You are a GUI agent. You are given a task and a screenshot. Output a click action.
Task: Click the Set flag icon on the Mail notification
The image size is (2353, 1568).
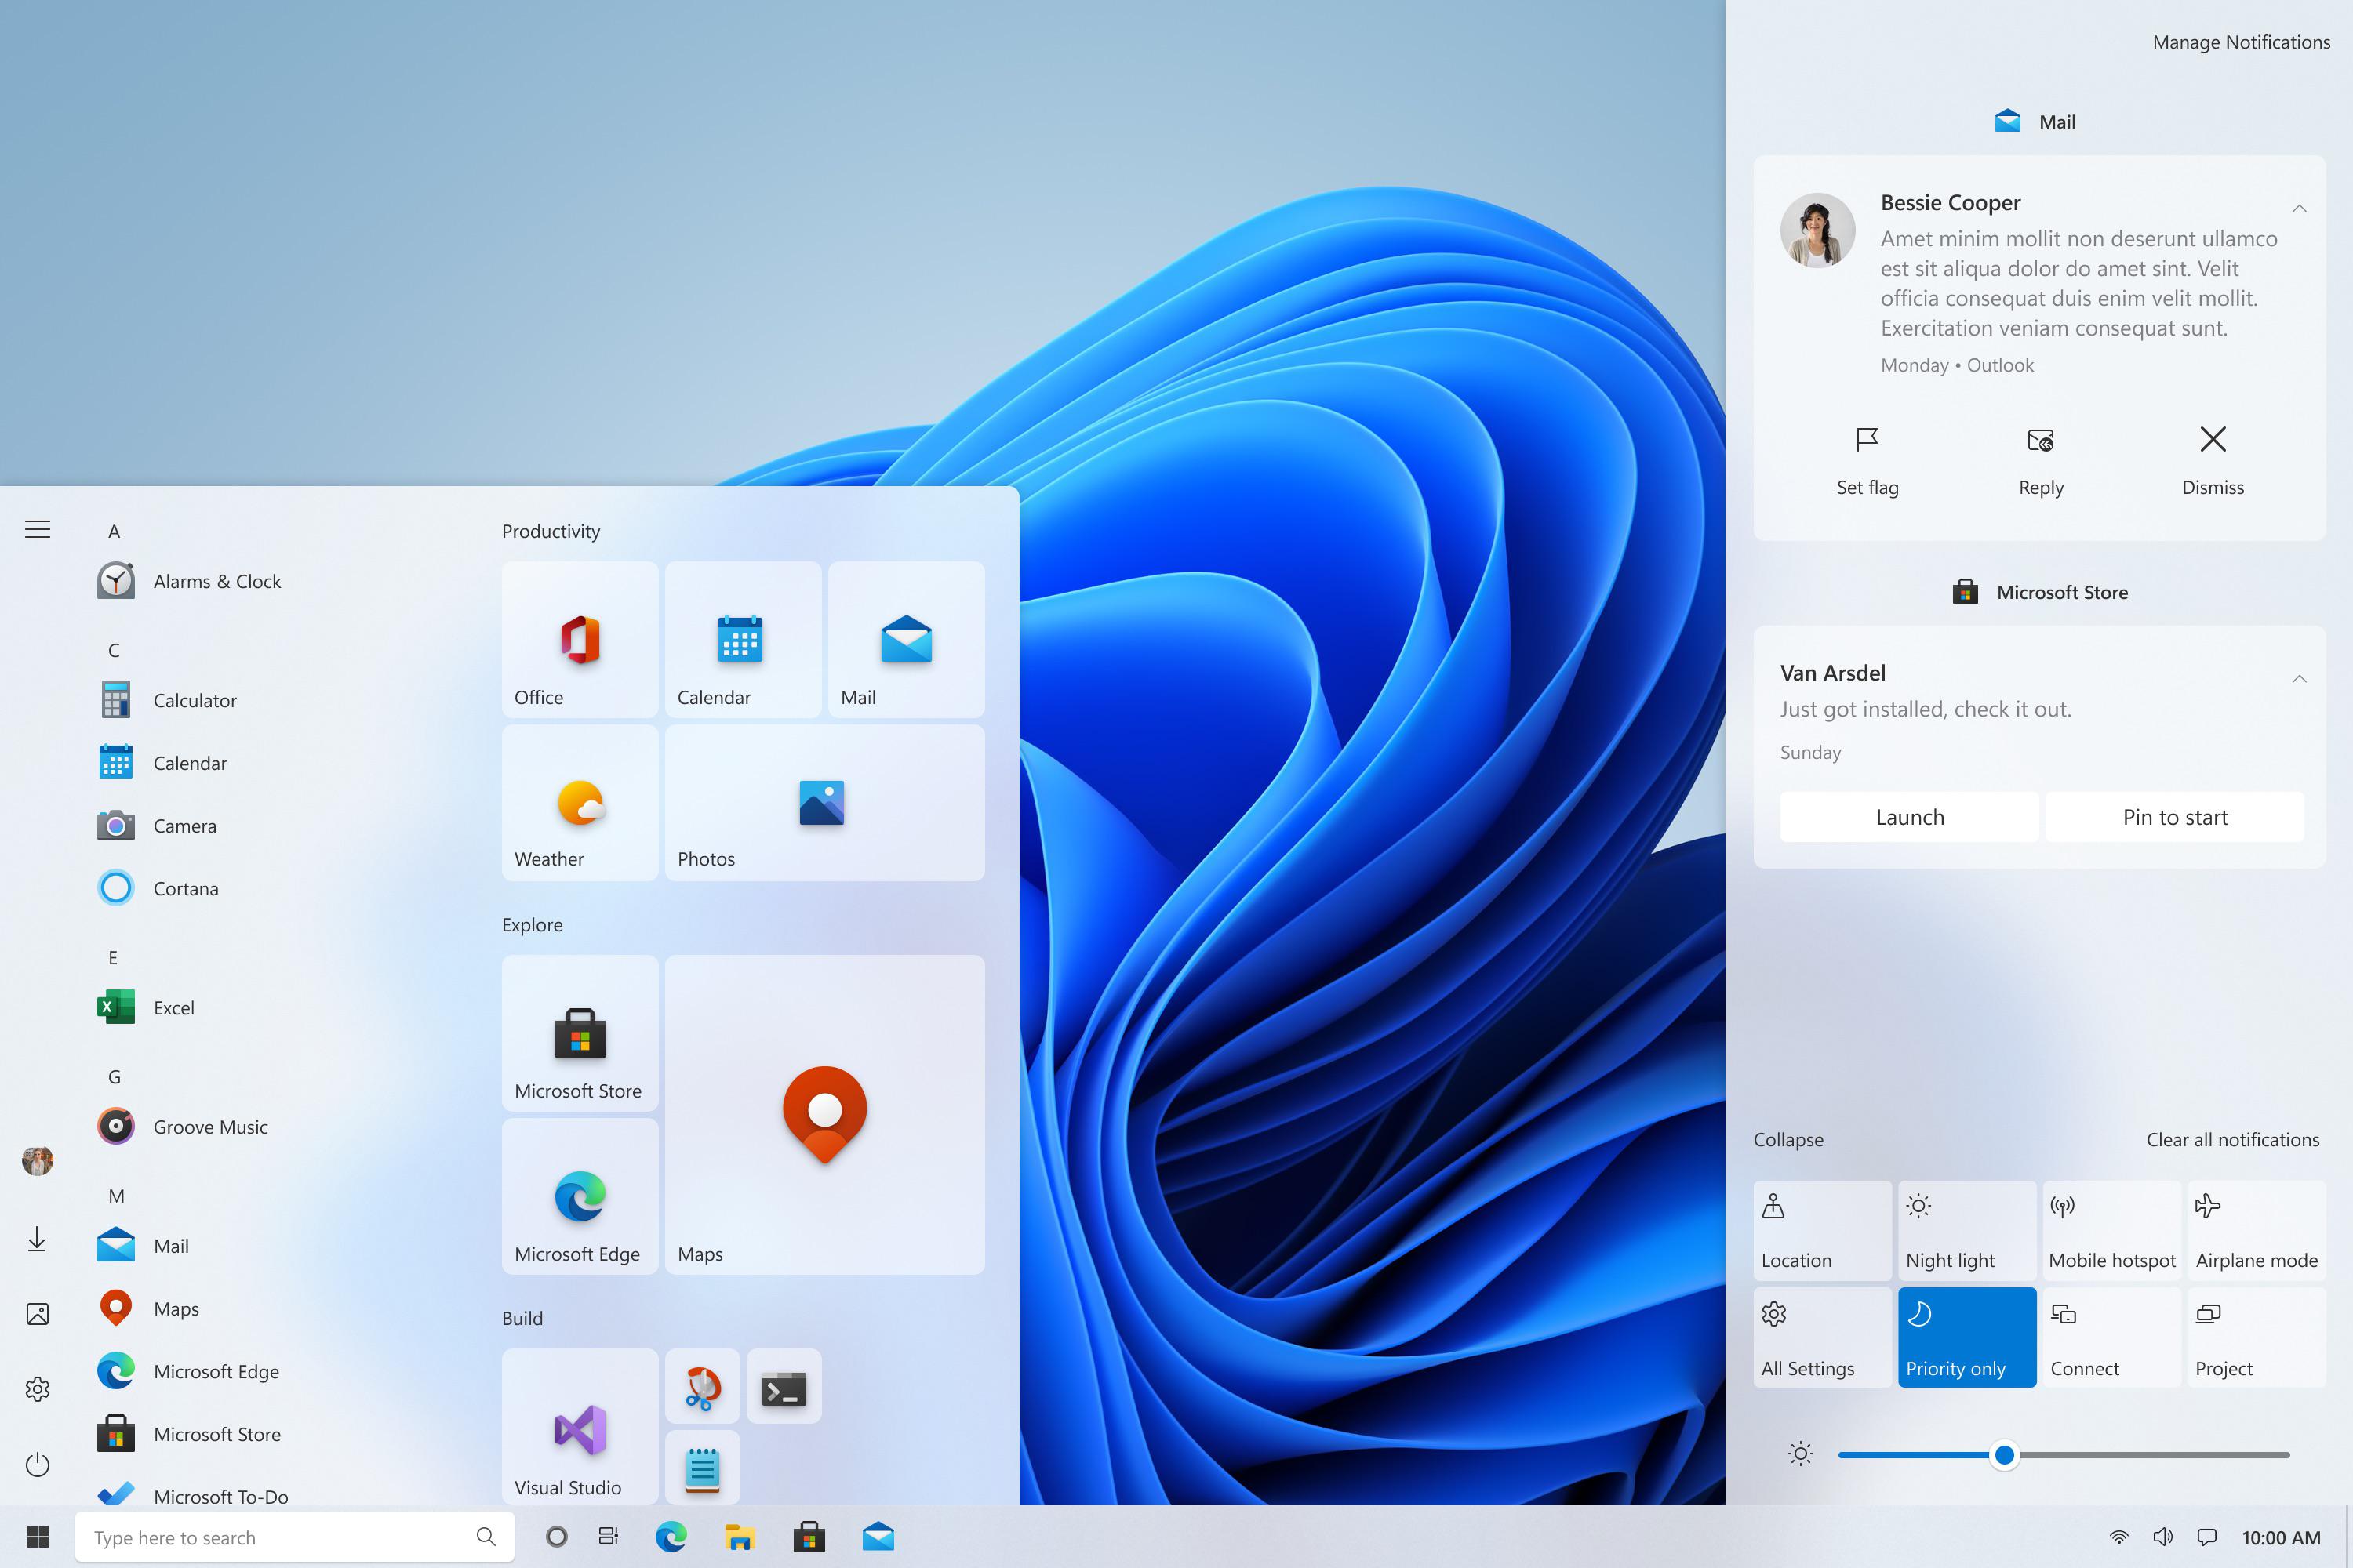click(x=1867, y=441)
